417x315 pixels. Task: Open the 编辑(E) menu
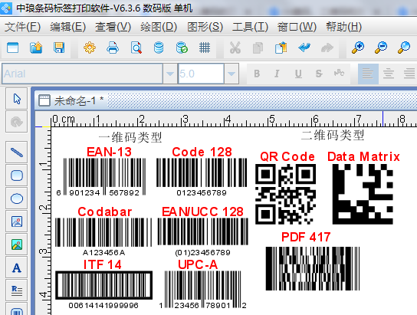coord(67,27)
